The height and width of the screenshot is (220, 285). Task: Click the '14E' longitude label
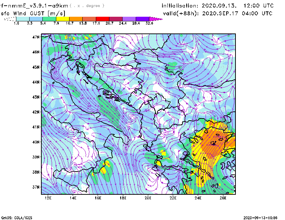click(x=73, y=198)
